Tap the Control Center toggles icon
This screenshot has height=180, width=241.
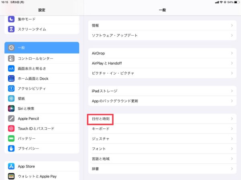point(11,58)
